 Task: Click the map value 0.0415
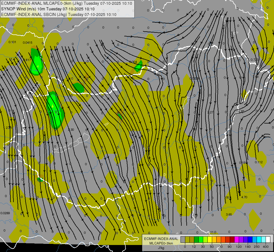[28, 43]
